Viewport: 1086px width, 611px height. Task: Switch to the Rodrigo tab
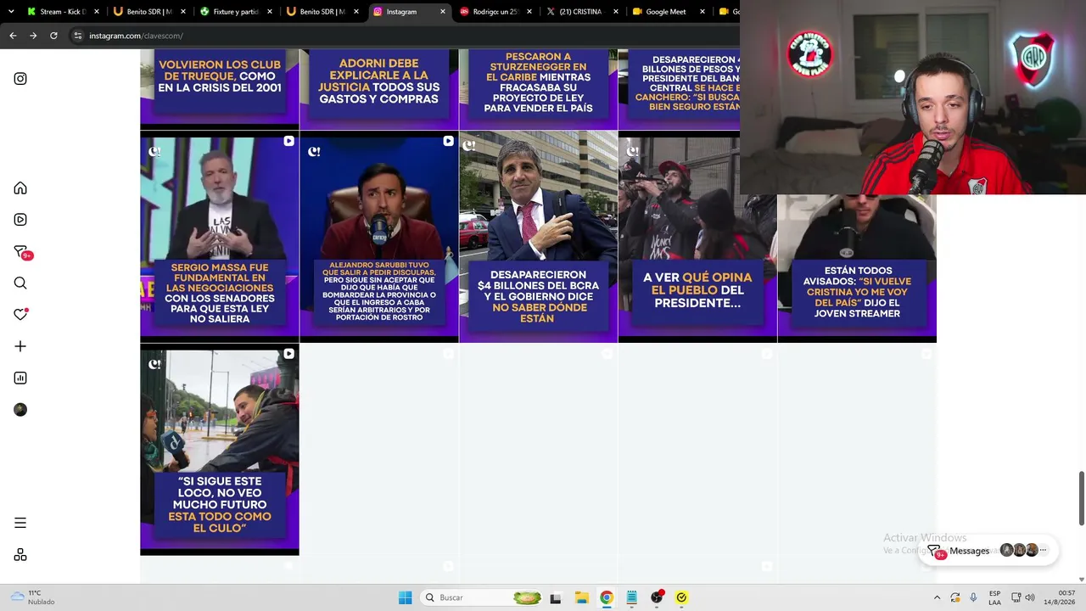click(495, 12)
